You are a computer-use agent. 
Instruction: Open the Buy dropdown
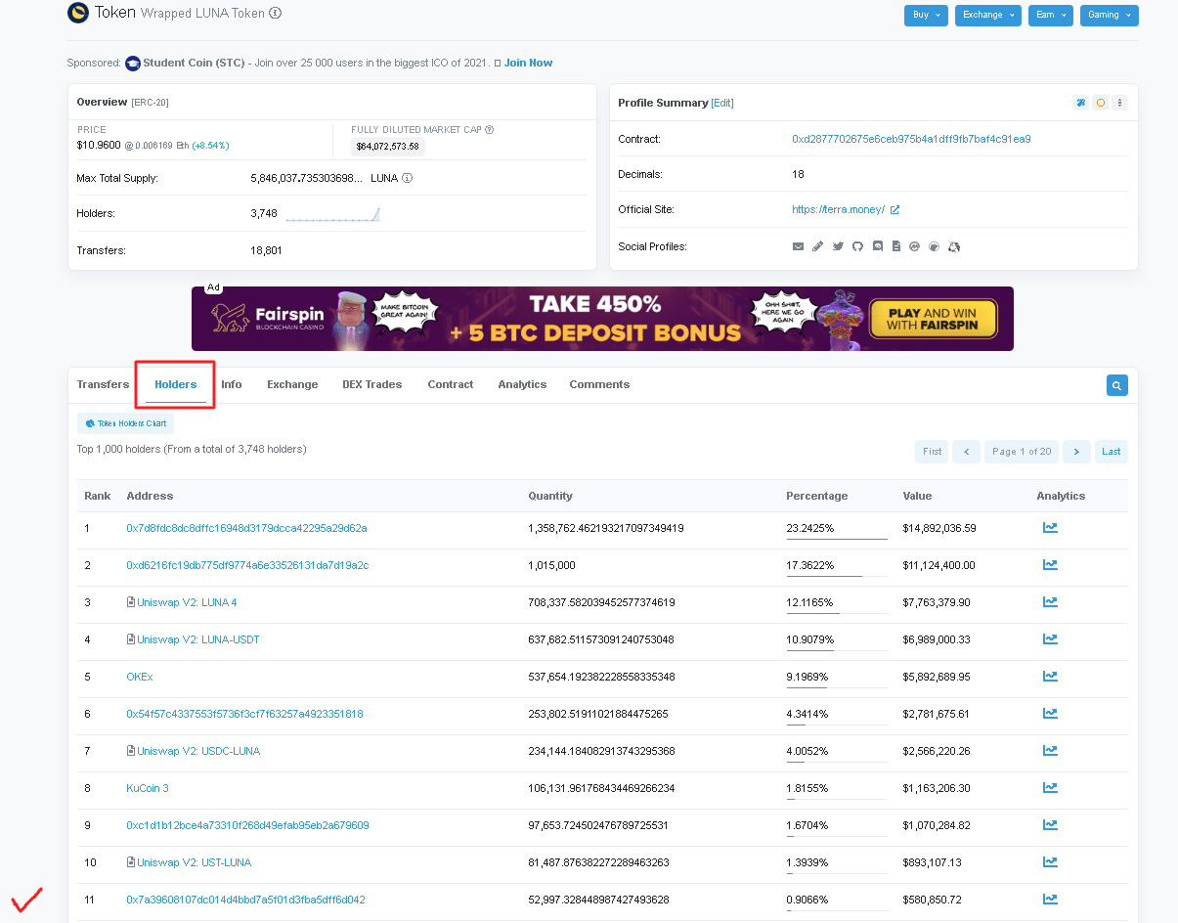click(x=925, y=16)
